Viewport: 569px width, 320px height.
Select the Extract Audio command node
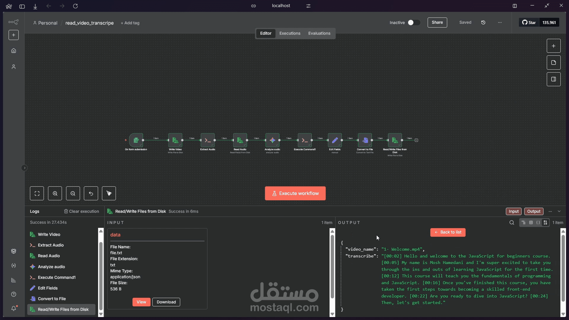[x=207, y=140]
